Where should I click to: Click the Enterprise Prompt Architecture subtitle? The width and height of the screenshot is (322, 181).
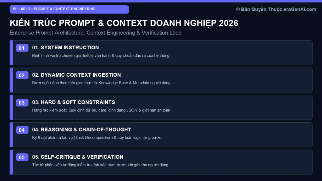point(96,33)
